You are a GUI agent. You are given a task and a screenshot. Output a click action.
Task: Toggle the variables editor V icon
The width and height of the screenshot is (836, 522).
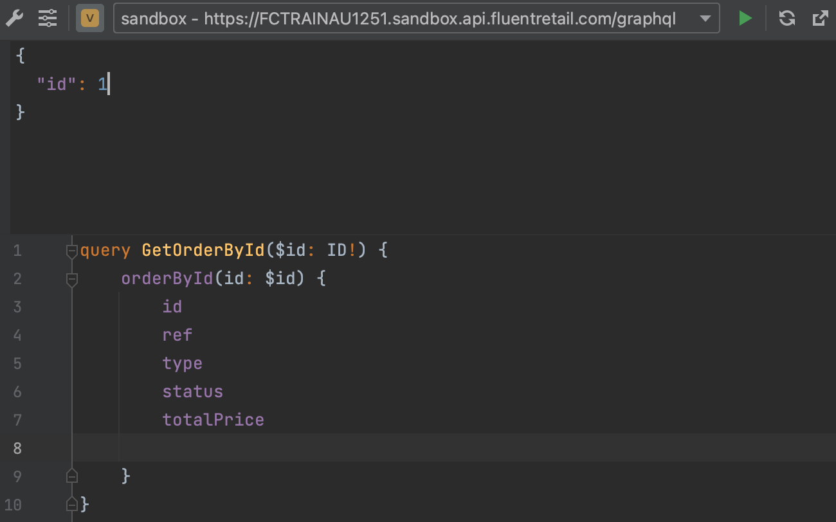(x=89, y=19)
